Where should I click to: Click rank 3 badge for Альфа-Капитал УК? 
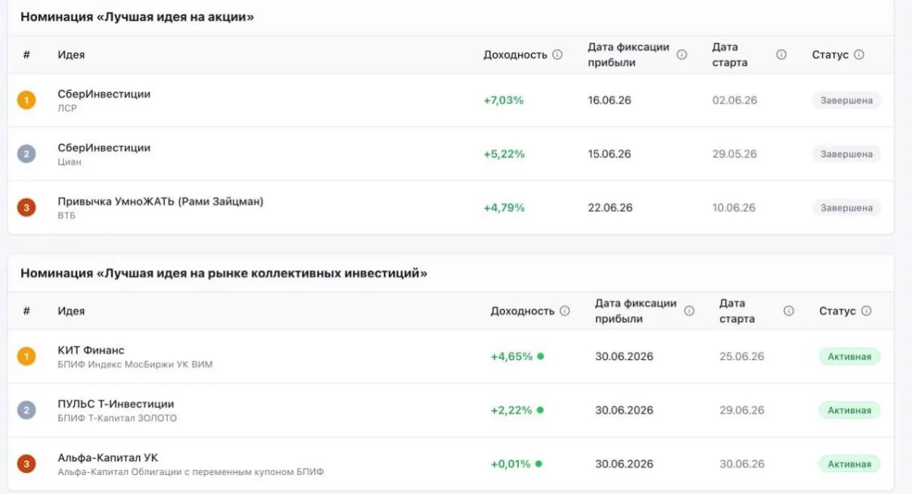point(26,464)
